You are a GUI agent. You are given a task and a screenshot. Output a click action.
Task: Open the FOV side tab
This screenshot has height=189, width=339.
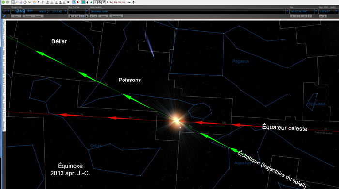pyautogui.click(x=4, y=116)
